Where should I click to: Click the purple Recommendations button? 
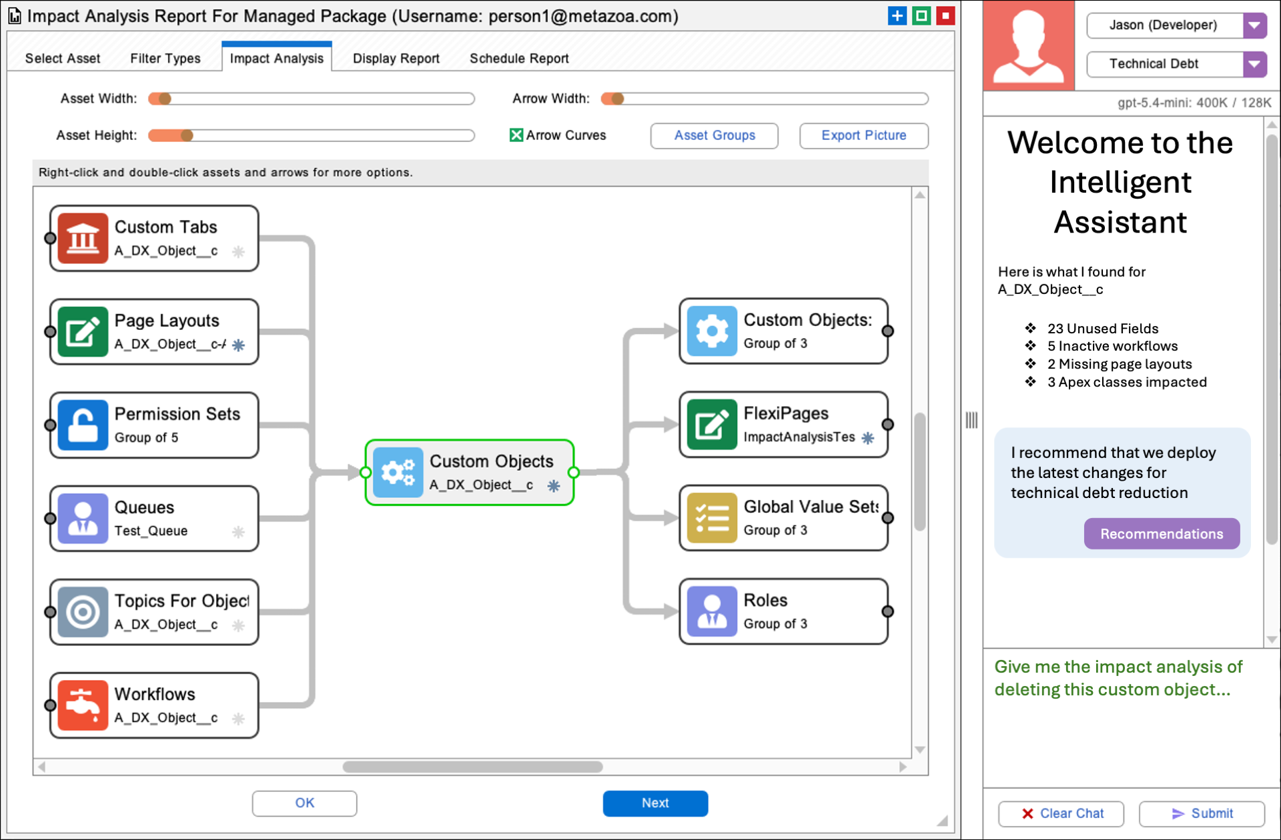click(1161, 534)
